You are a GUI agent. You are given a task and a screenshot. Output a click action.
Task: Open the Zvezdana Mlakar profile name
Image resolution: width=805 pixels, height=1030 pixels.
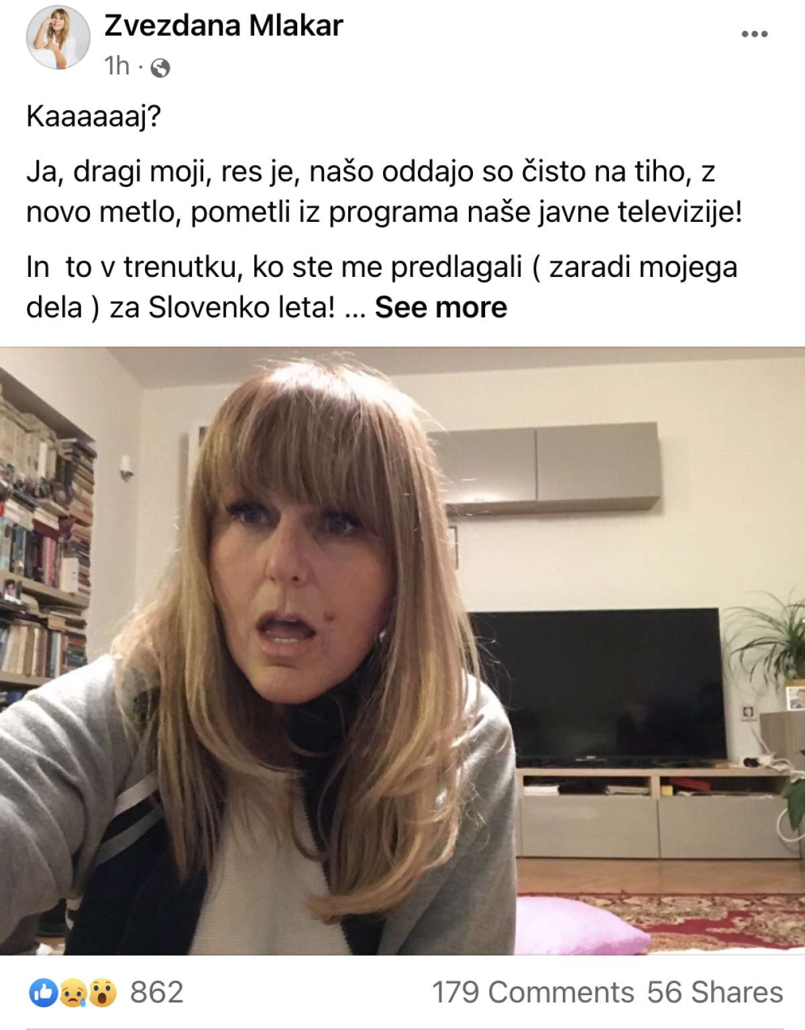tap(223, 25)
